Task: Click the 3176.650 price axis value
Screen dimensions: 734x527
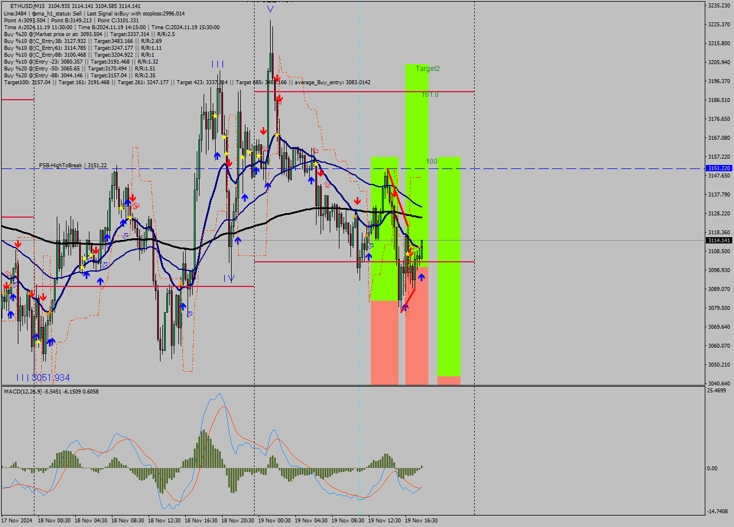Action: pyautogui.click(x=719, y=119)
